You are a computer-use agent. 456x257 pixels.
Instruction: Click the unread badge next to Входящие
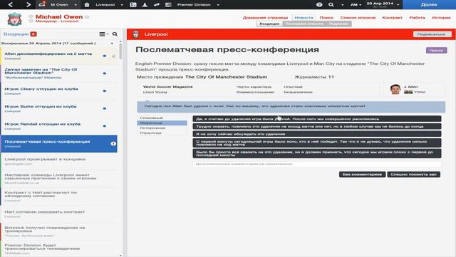(33, 34)
